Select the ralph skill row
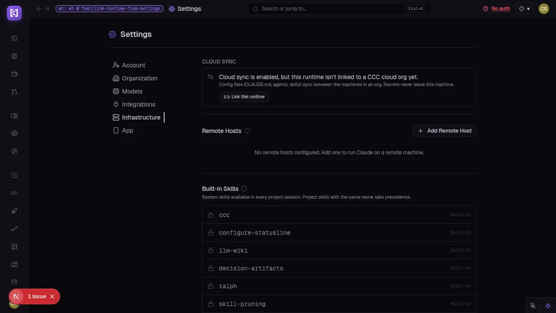 coord(339,286)
